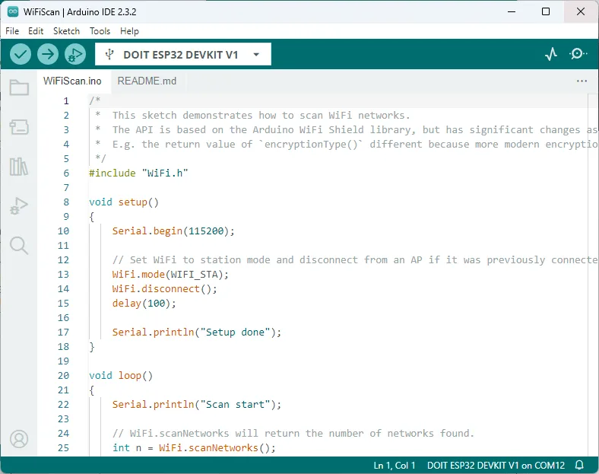Click DOIT ESP32 DEVKIT V1 on COM12 status
Screen dimensions: 599x474
click(496, 465)
